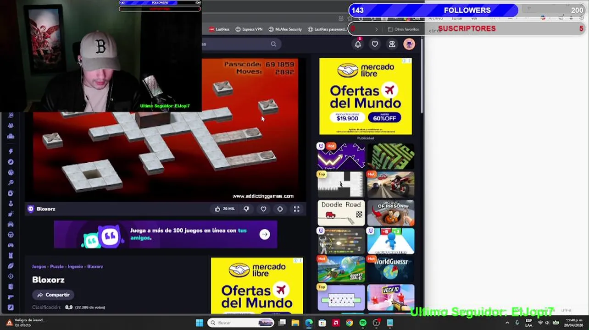The image size is (589, 330).
Task: Open the Juegos breadcrumb link
Action: [x=39, y=266]
